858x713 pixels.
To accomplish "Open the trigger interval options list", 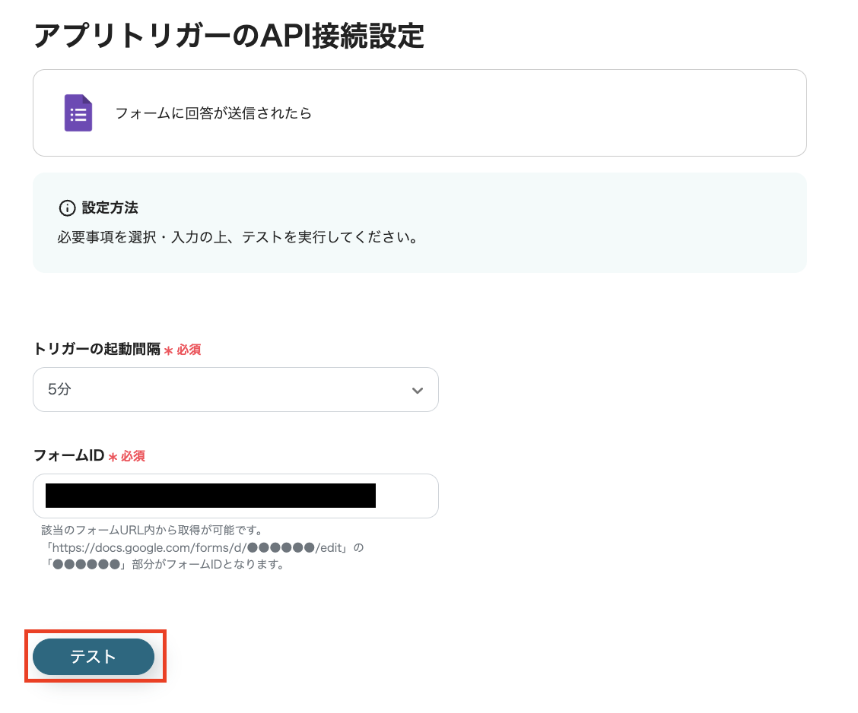I will point(236,389).
